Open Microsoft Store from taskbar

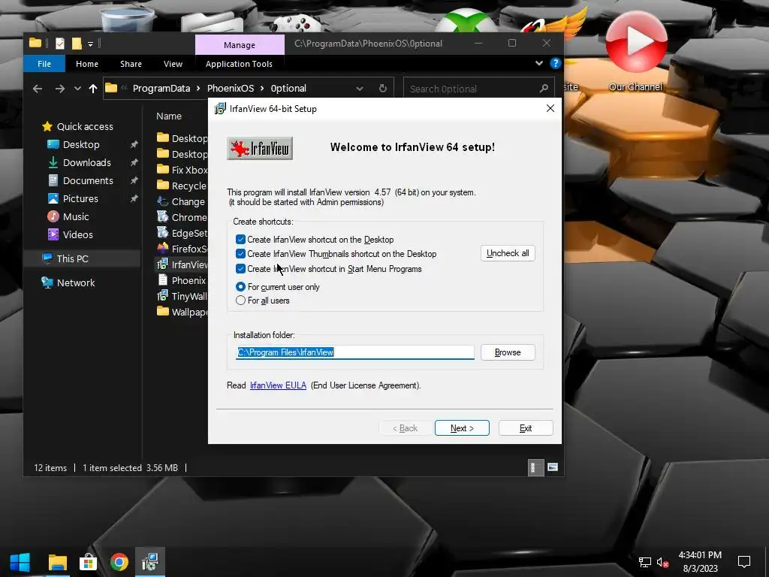coord(89,562)
